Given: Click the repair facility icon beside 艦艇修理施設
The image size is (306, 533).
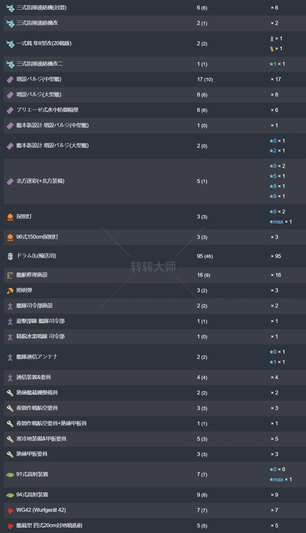Looking at the screenshot, I should click(10, 275).
